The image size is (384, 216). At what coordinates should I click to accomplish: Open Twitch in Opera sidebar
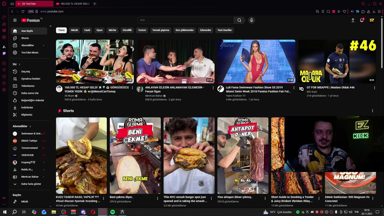pos(4,53)
